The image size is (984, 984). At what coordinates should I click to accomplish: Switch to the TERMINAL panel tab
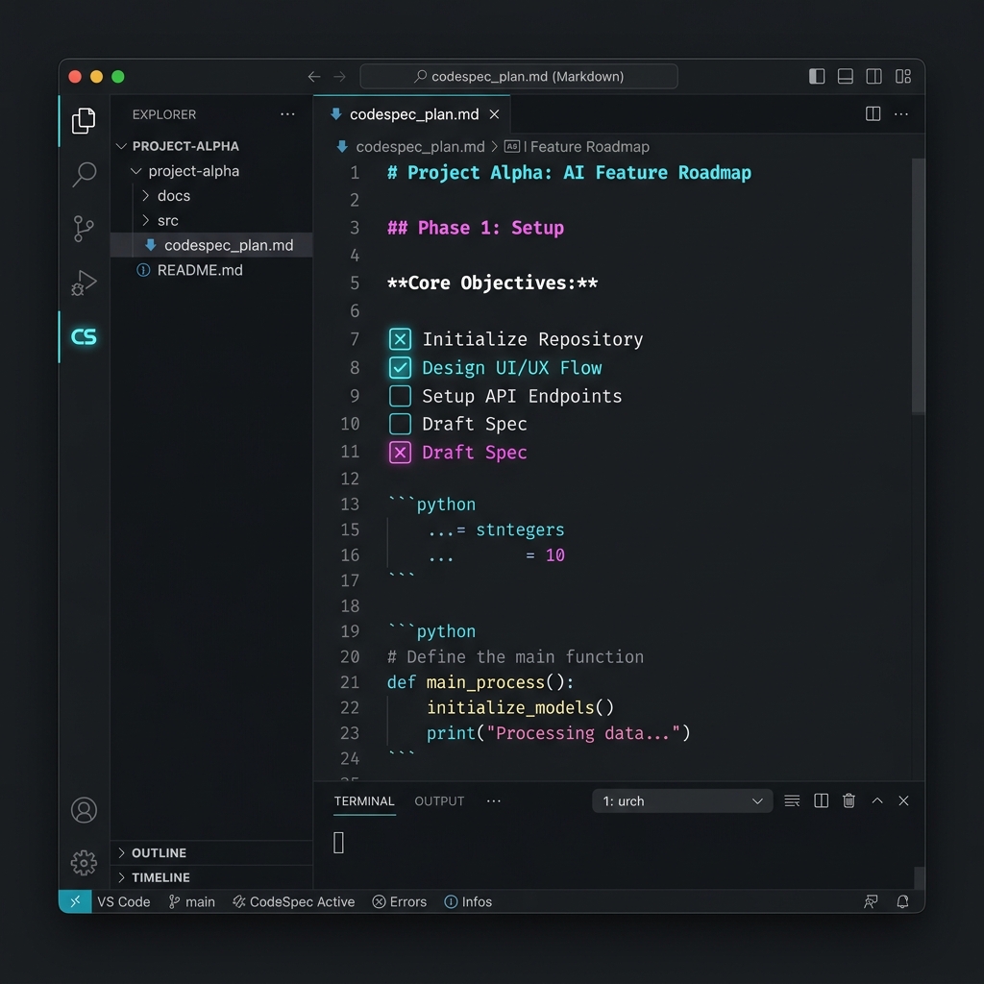tap(364, 801)
